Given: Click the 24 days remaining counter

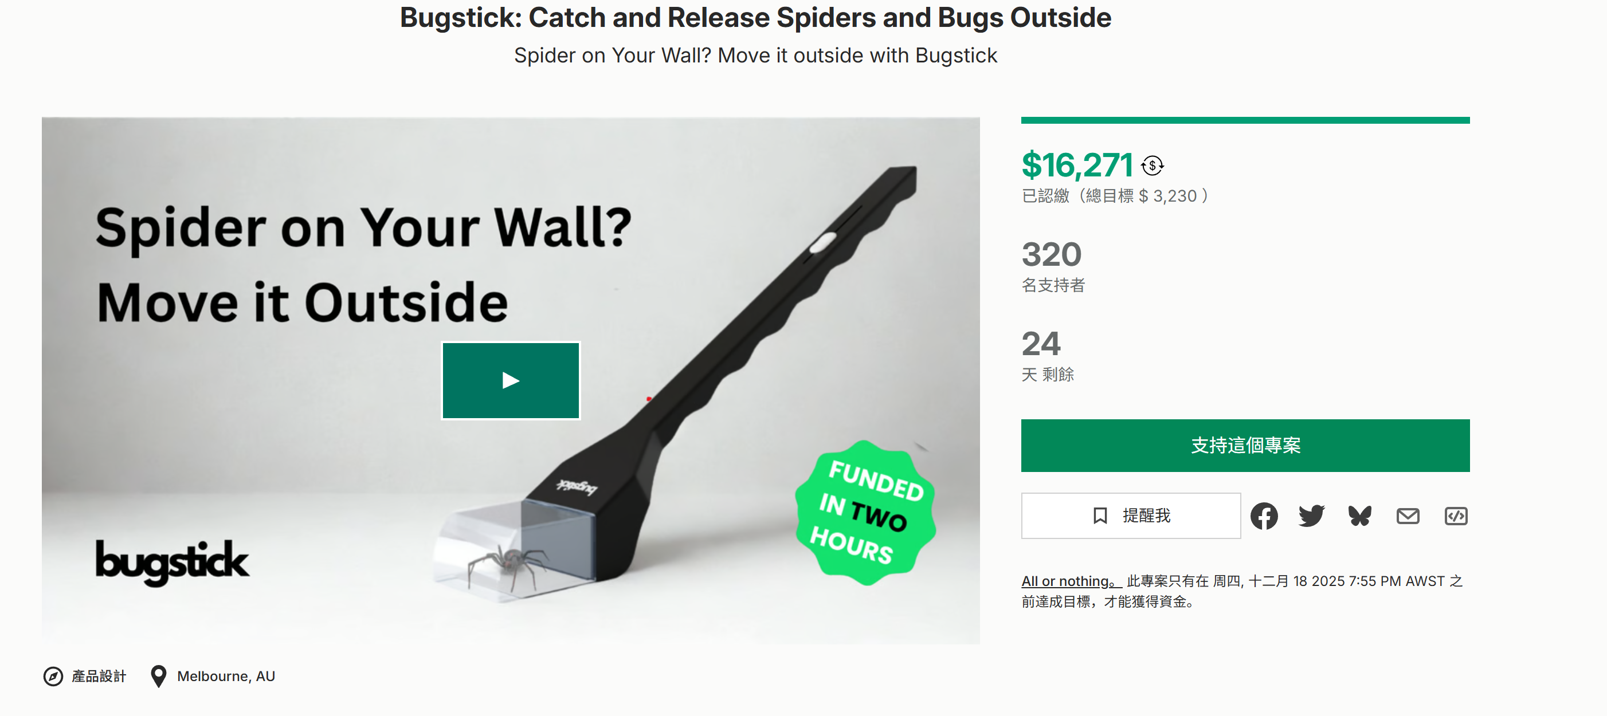Looking at the screenshot, I should point(1041,344).
